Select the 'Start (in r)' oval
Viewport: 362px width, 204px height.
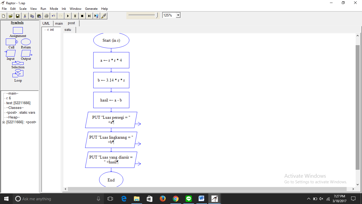pos(111,40)
